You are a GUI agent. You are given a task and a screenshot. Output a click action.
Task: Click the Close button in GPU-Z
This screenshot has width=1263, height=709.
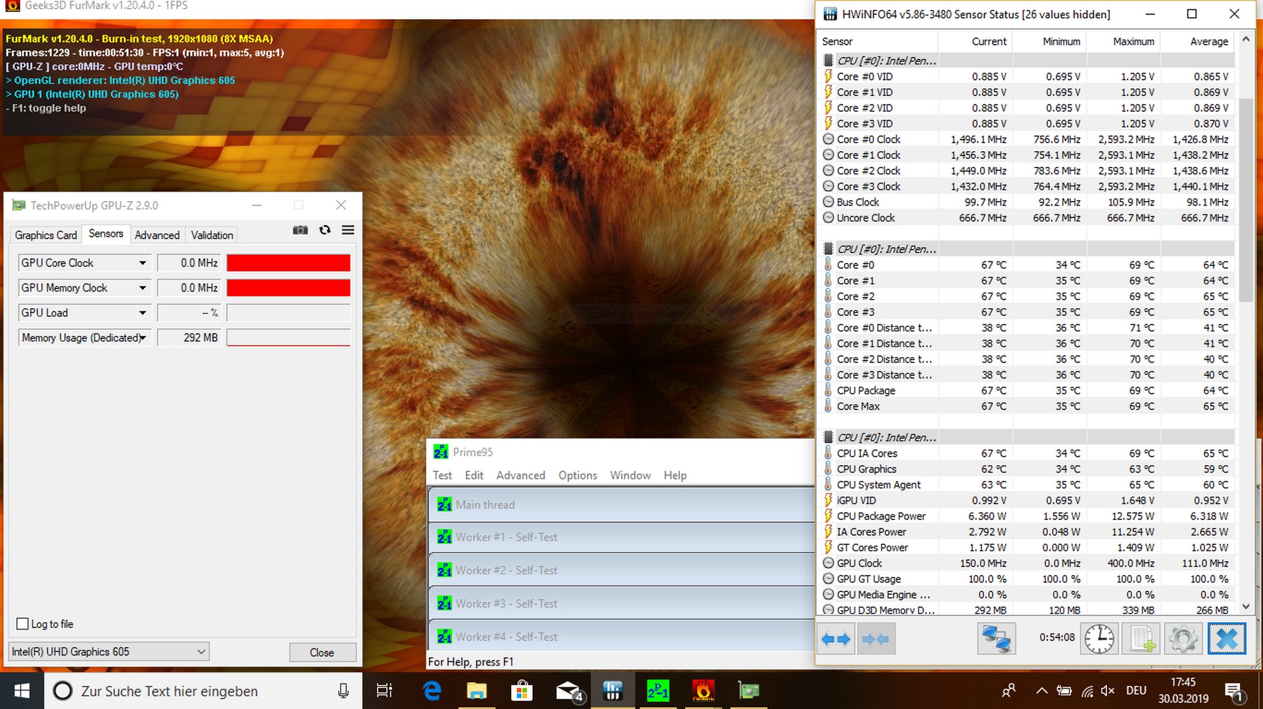(322, 652)
